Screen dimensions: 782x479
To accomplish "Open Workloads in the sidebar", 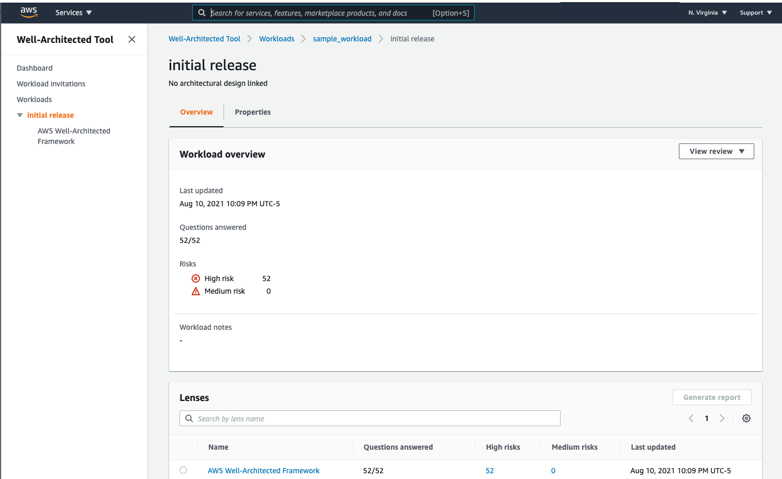I will point(34,99).
